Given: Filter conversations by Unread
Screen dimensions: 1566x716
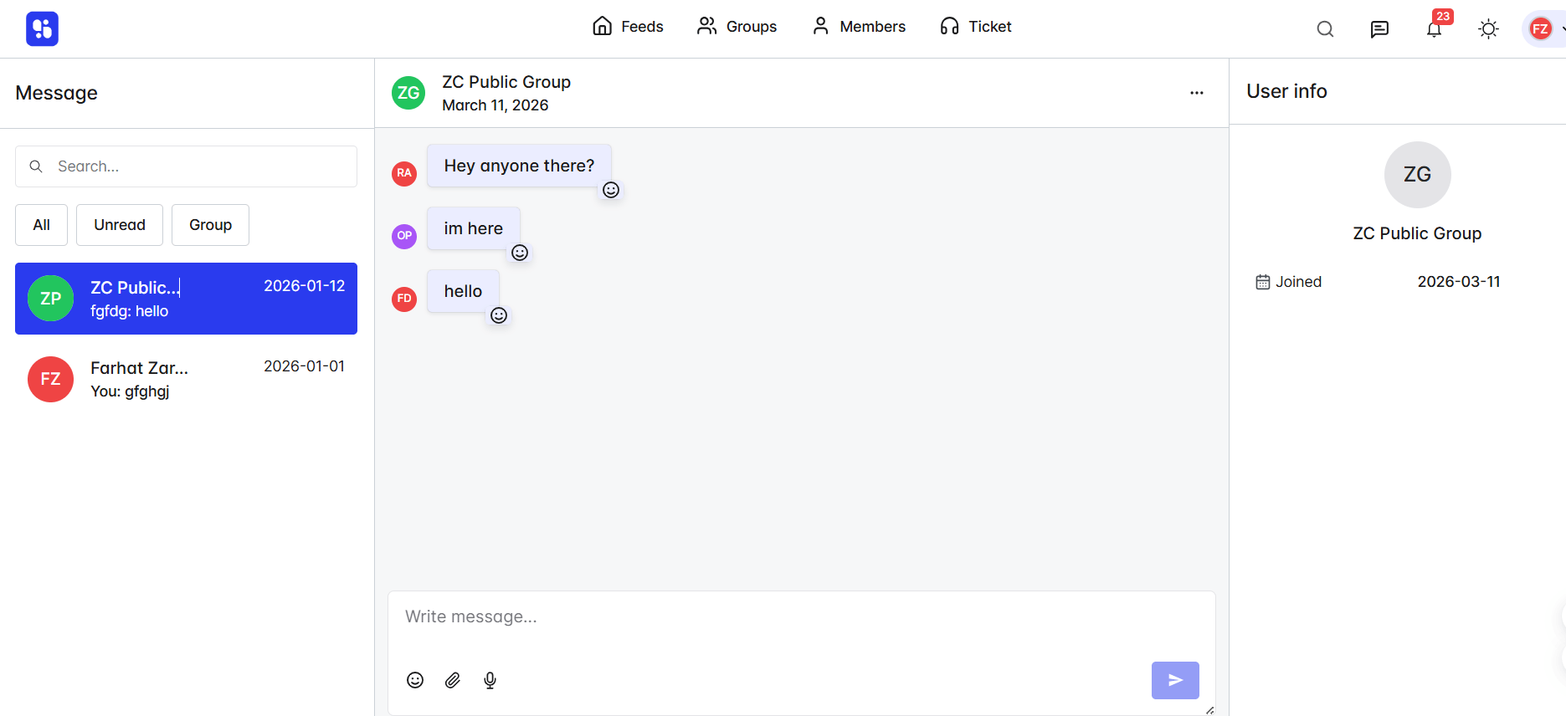Looking at the screenshot, I should [x=120, y=225].
